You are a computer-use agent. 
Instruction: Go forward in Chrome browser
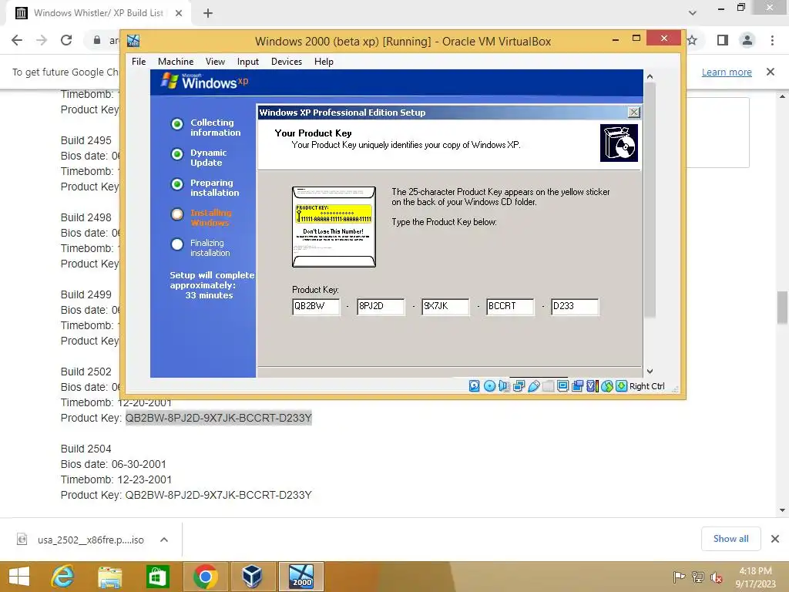pyautogui.click(x=42, y=40)
